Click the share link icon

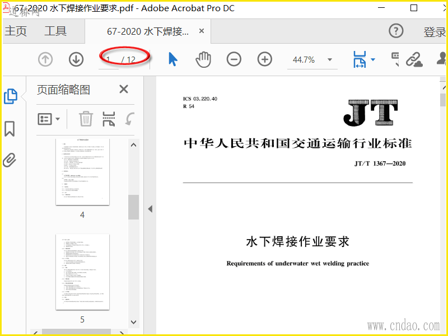click(414, 59)
